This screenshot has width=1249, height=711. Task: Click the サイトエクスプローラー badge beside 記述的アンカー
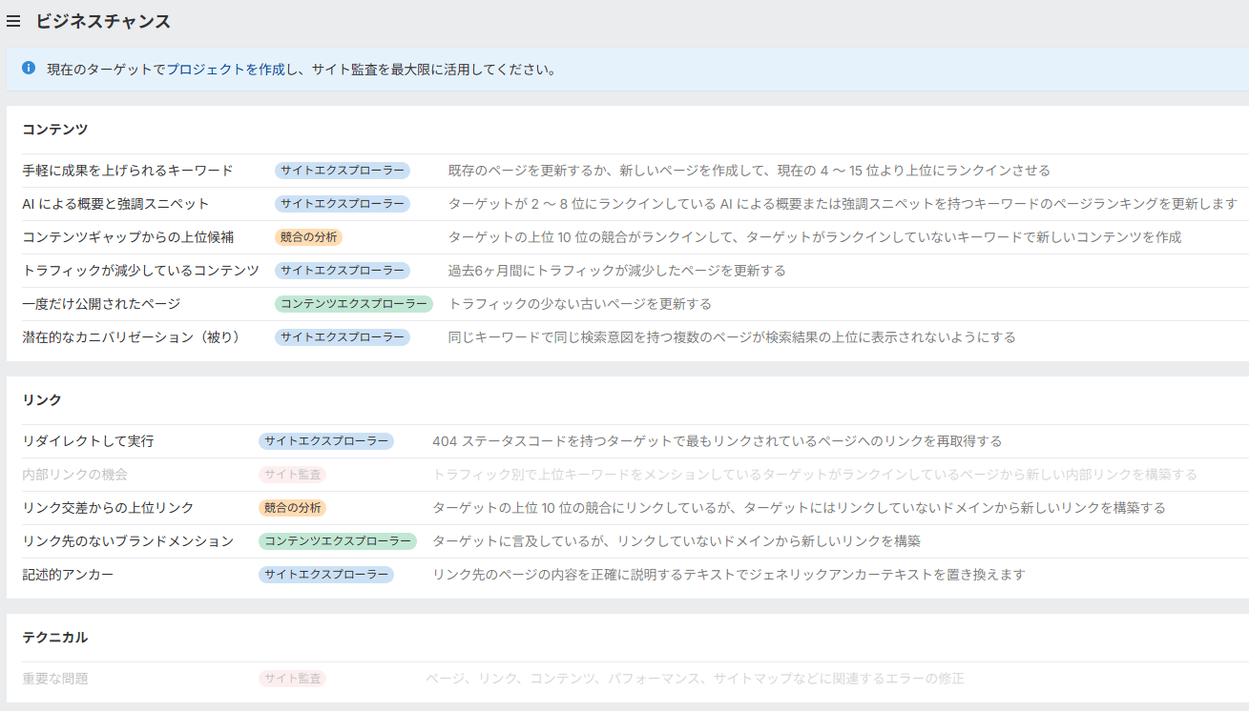(x=328, y=575)
